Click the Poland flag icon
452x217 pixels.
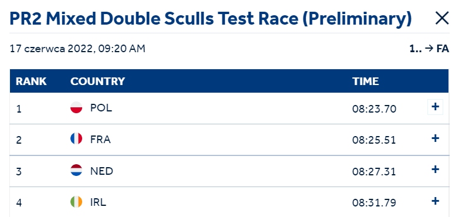76,107
